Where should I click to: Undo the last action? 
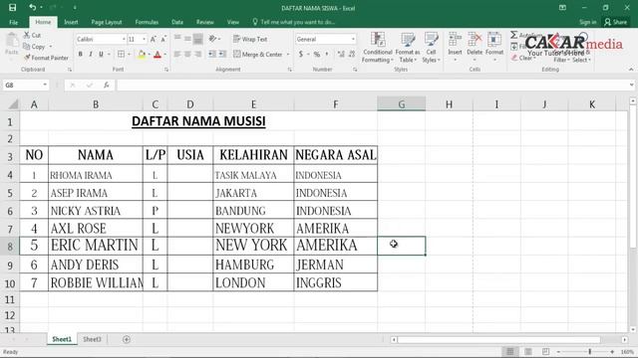pyautogui.click(x=32, y=7)
